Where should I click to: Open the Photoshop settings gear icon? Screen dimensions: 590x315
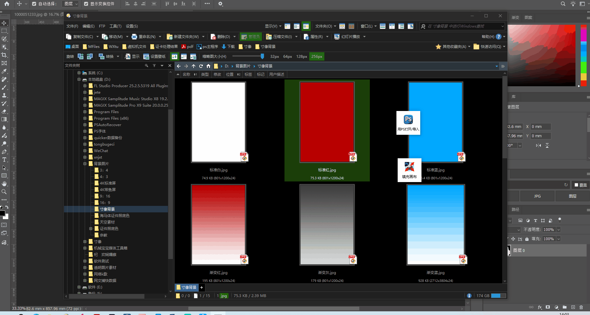220,4
